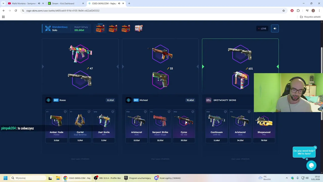
Task: Select the first case chest icon
Action: [100, 28]
